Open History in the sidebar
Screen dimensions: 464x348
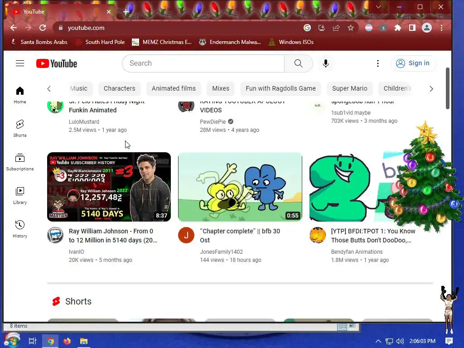(x=20, y=229)
